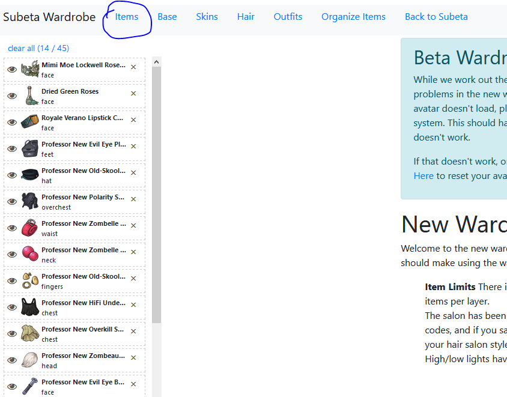Image resolution: width=507 pixels, height=397 pixels.
Task: Click the Old-Skool black hat thumbnail
Action: tap(30, 175)
